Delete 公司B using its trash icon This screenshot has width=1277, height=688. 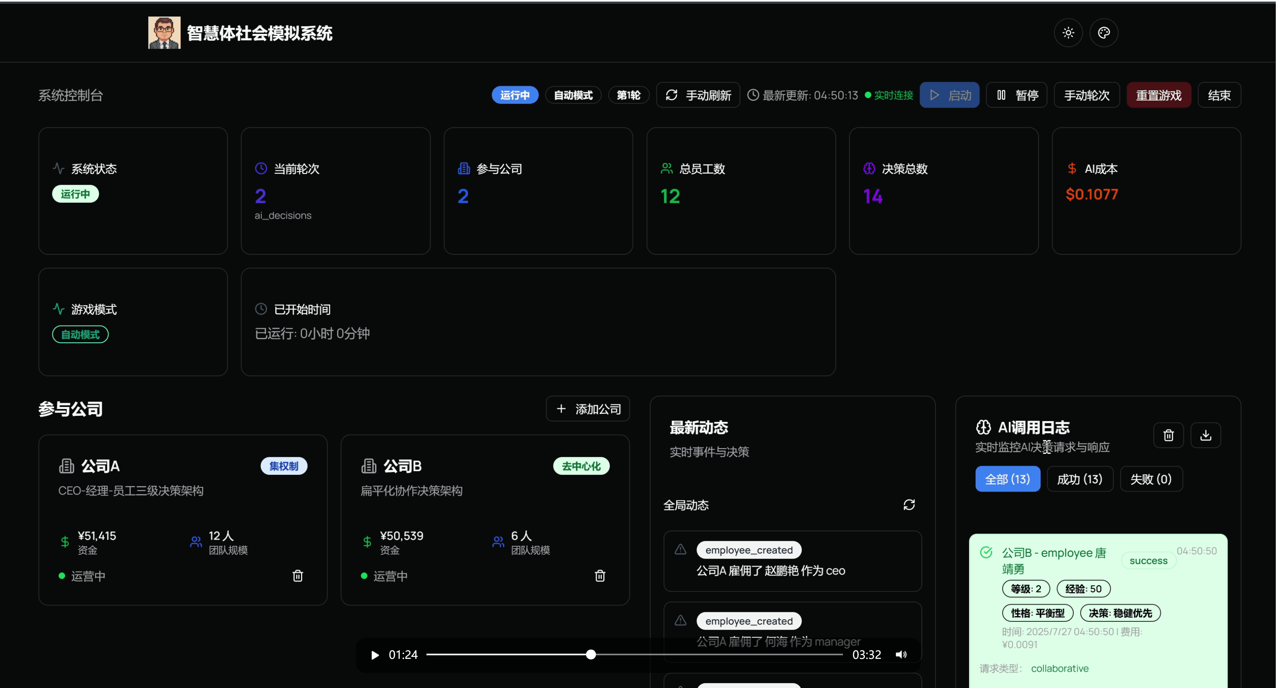tap(600, 575)
